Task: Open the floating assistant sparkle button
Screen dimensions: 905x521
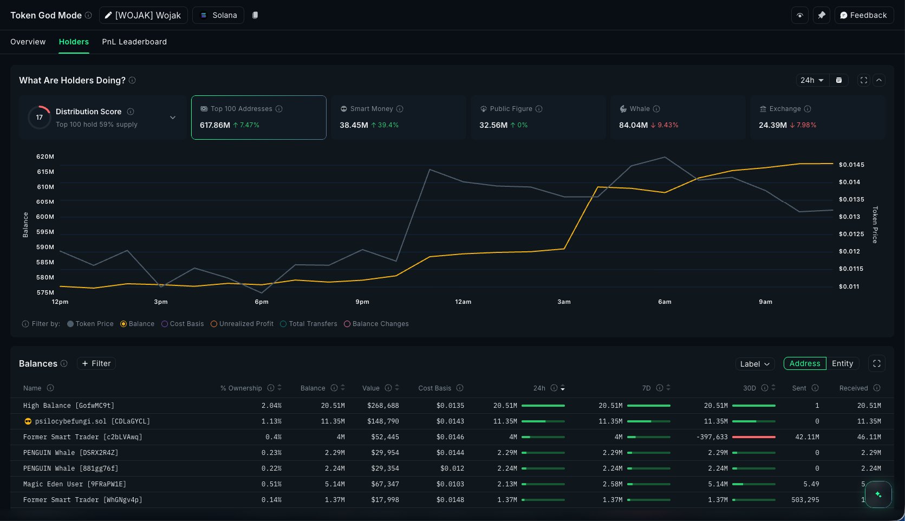Action: [x=878, y=494]
